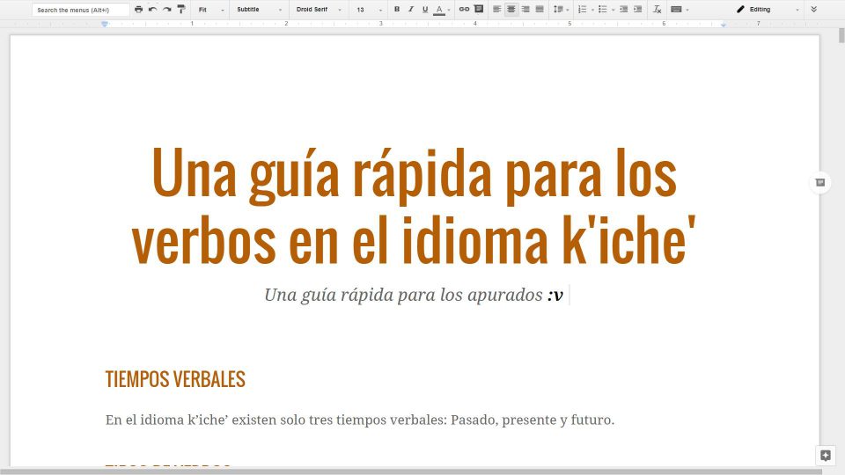Viewport: 845px width, 475px height.
Task: Collapse the toolbar with double chevron
Action: coord(813,10)
